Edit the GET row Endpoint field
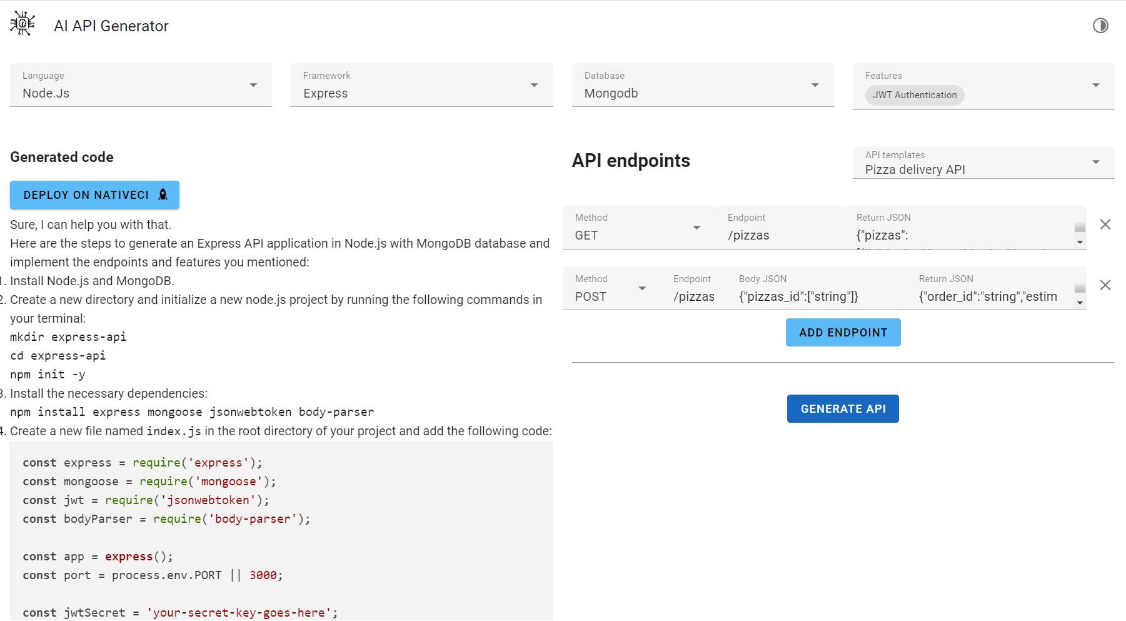This screenshot has width=1126, height=621. pyautogui.click(x=780, y=228)
